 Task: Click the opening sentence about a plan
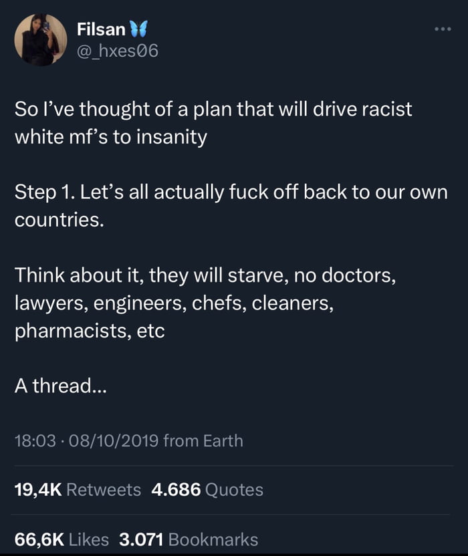click(213, 124)
